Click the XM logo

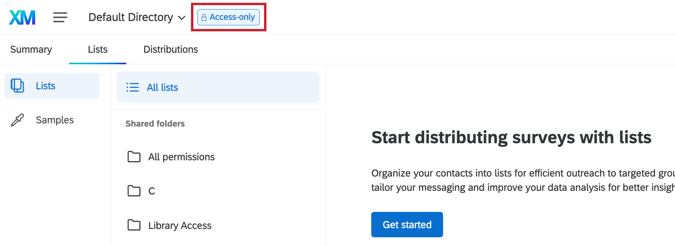pyautogui.click(x=22, y=17)
